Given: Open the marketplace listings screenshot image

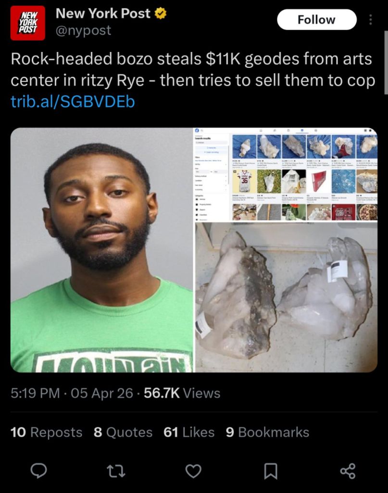Looking at the screenshot, I should tap(286, 174).
